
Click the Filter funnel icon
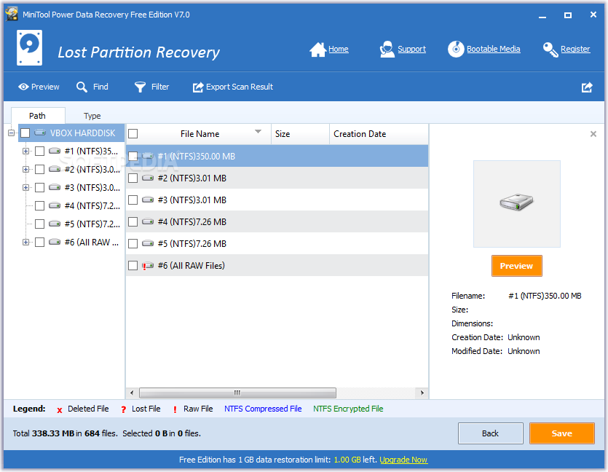[x=140, y=87]
